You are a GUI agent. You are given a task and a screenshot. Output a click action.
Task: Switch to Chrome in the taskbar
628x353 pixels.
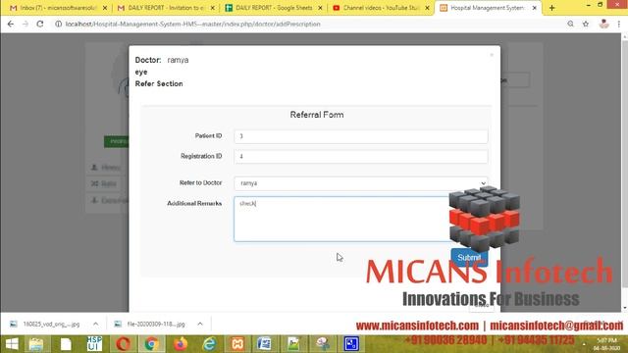[x=152, y=344]
